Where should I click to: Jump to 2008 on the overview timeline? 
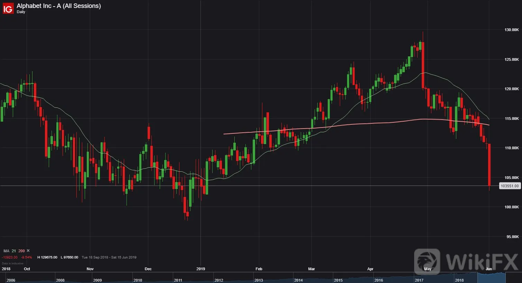point(60,280)
